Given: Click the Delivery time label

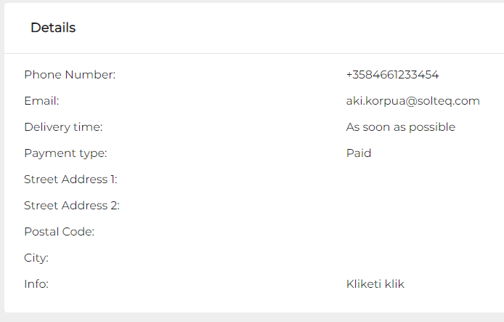Looking at the screenshot, I should tap(63, 127).
